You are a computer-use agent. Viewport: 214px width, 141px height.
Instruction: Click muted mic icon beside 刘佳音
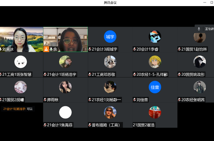click(134, 100)
